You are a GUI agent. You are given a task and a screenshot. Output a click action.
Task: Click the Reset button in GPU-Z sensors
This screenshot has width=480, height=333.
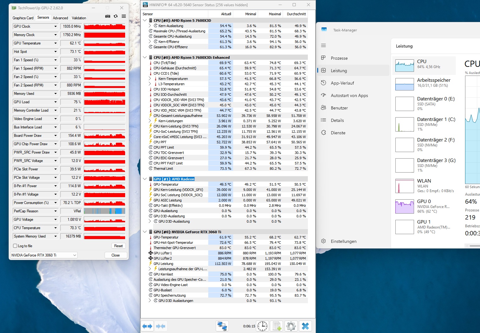coord(118,246)
